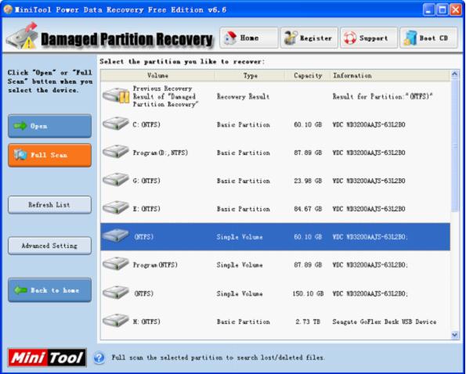Click the 2.73 TB capacity cell

[x=308, y=322]
